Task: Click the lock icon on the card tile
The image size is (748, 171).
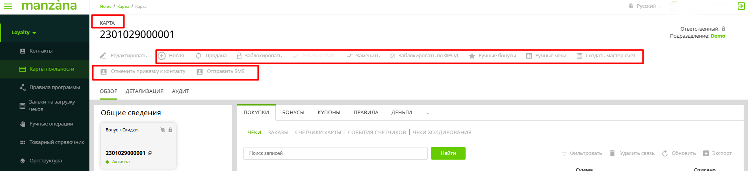Action: click(170, 130)
